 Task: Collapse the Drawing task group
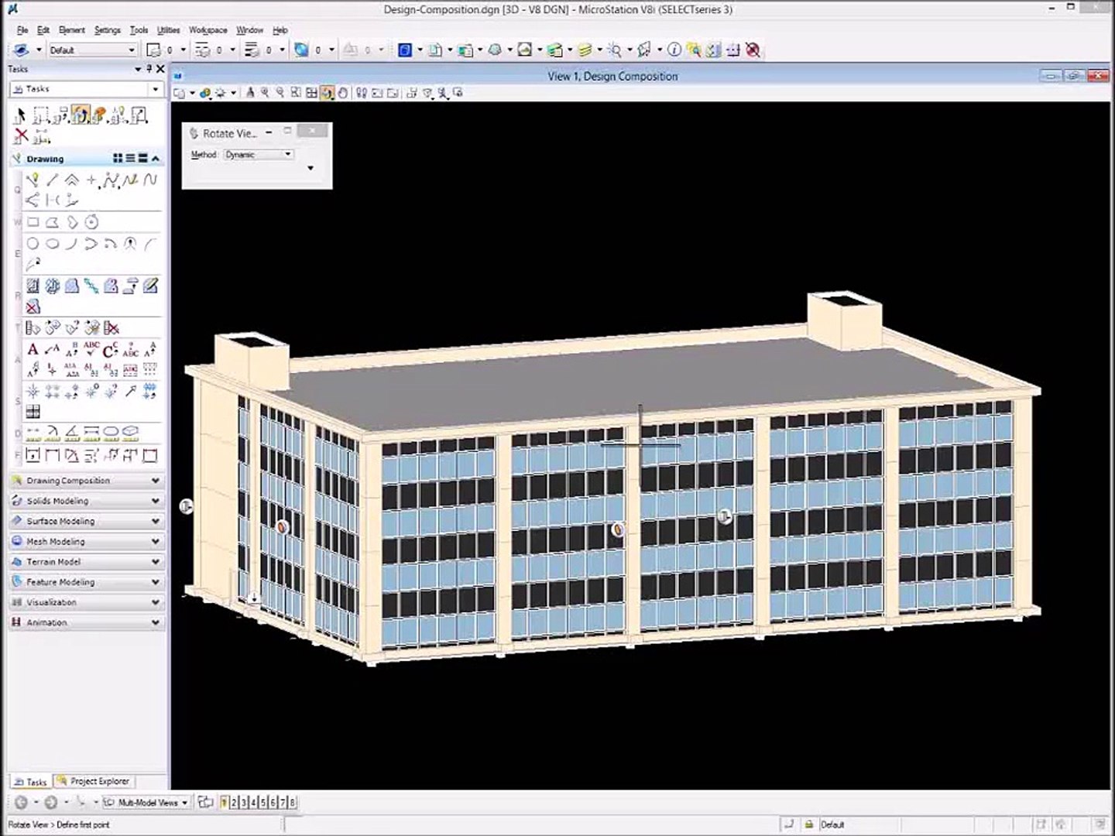coord(156,159)
